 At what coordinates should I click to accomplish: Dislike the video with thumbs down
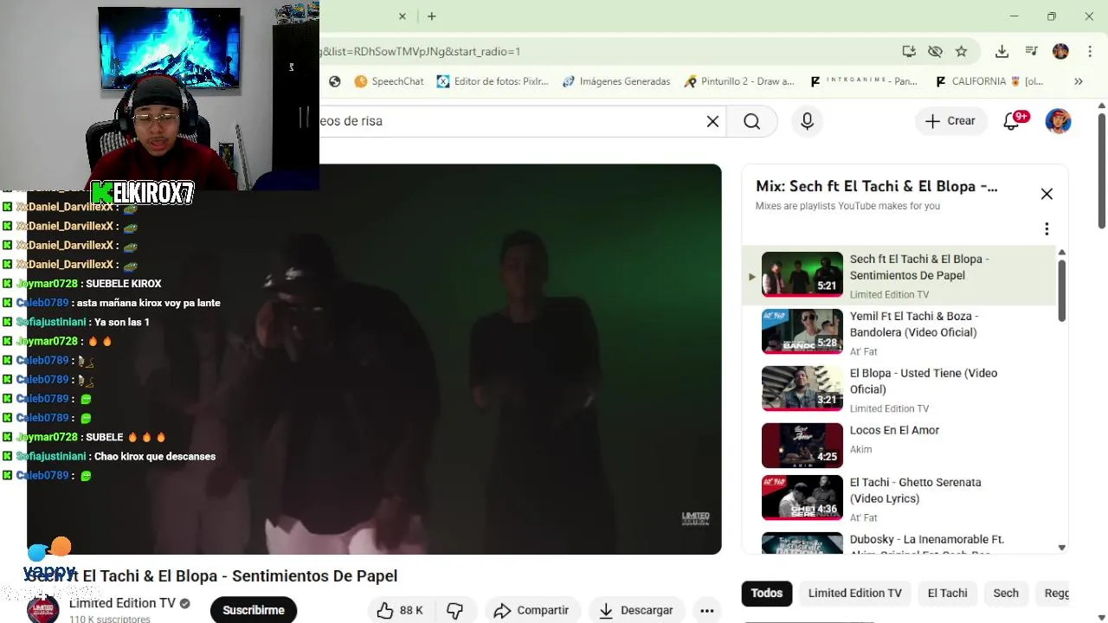[x=454, y=611]
